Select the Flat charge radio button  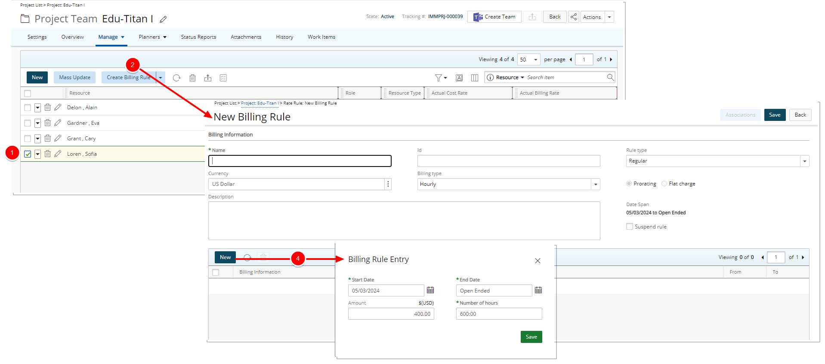[664, 184]
